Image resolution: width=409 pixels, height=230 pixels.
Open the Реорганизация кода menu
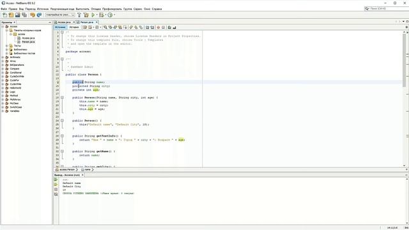coord(62,9)
